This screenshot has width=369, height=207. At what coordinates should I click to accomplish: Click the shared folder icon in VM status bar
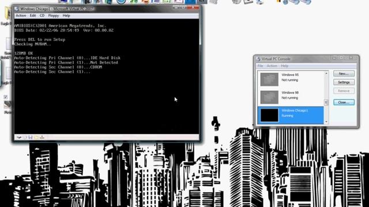tap(36, 137)
